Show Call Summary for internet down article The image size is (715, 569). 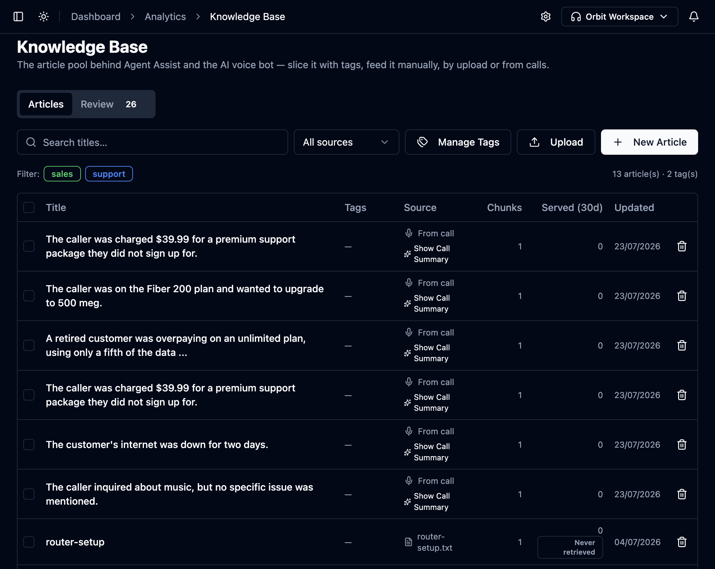point(427,452)
